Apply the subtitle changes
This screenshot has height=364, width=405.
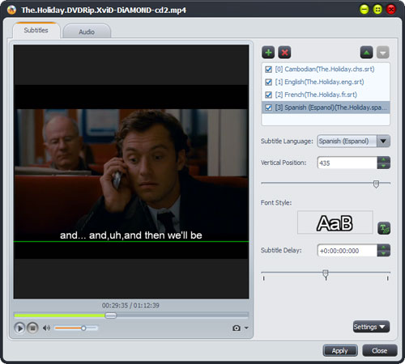[x=340, y=350]
